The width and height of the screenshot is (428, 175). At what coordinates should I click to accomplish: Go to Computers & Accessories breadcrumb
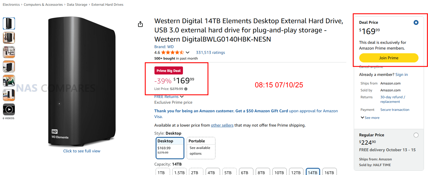tap(43, 5)
